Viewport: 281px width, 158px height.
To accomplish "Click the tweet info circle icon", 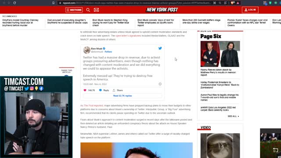I will (x=160, y=84).
